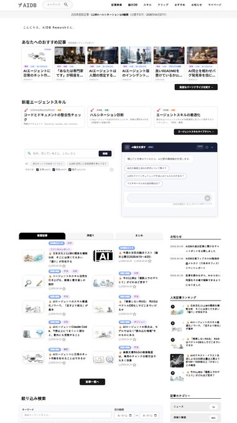Open skill card エージェントスキルの最適化
The image size is (237, 423).
coord(186,117)
